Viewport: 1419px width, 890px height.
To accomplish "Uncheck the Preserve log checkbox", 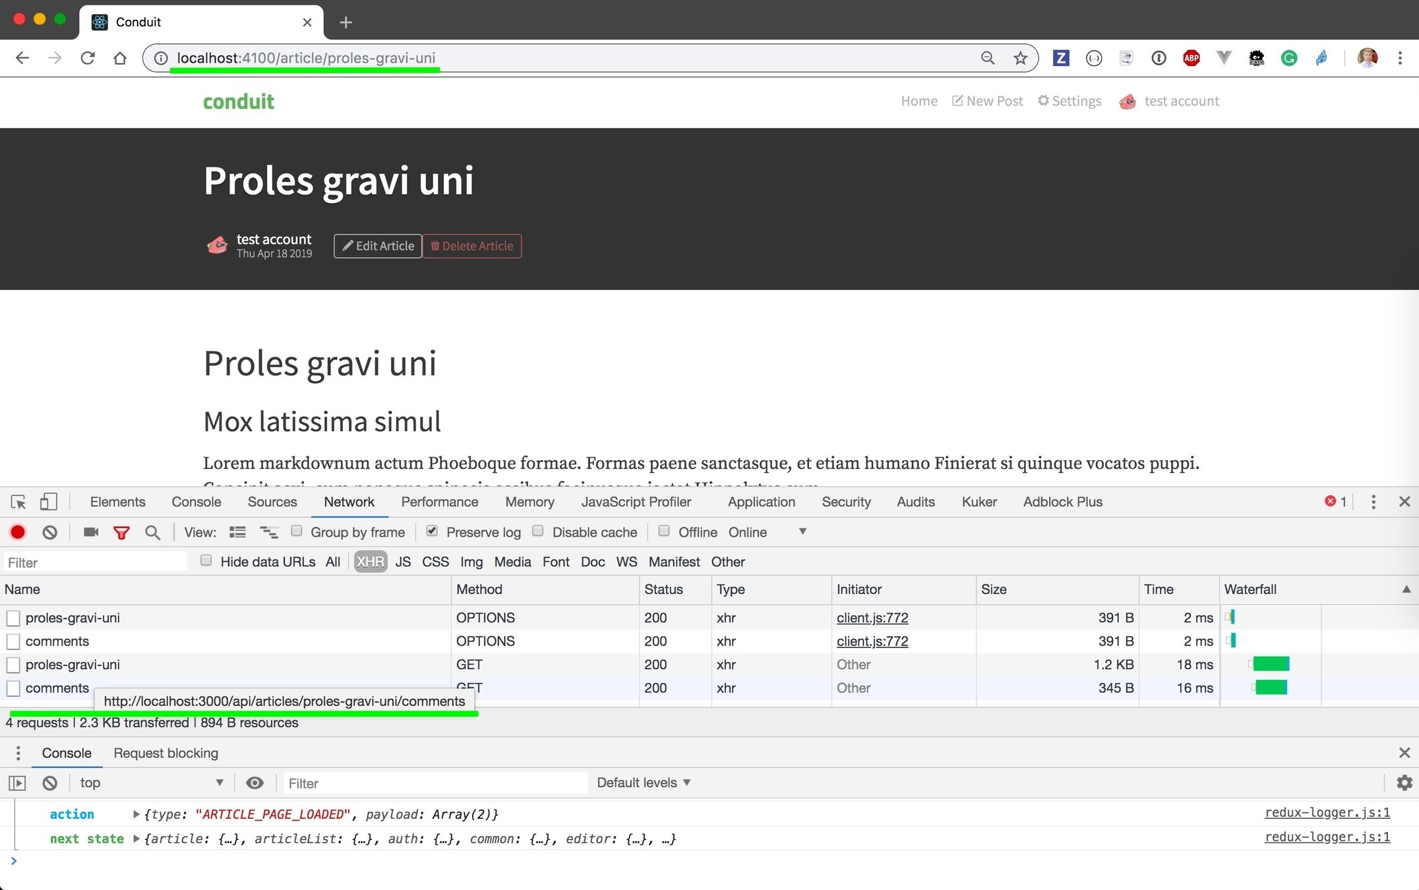I will tap(432, 531).
